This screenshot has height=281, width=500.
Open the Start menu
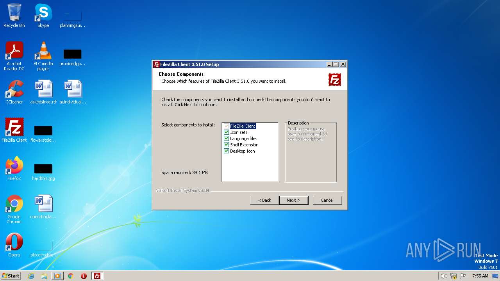[x=11, y=276]
